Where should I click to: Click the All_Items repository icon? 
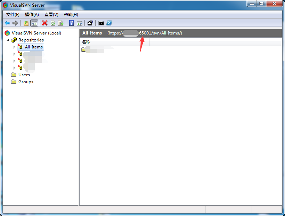point(20,47)
